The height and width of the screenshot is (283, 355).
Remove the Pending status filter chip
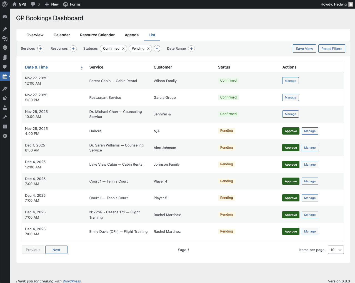click(148, 49)
